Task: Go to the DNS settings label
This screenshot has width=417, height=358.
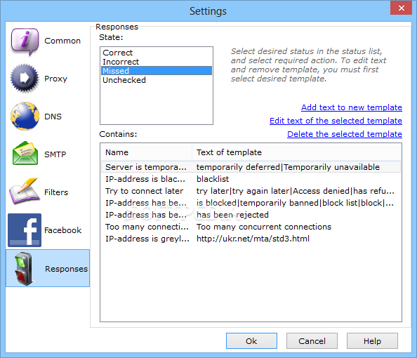Action: [x=53, y=117]
